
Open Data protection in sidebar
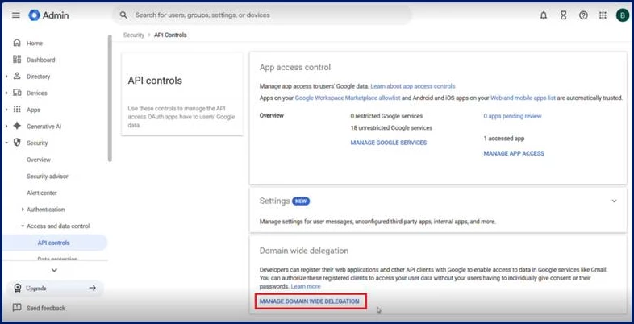point(57,259)
